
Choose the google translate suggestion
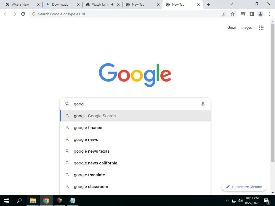(x=135, y=175)
